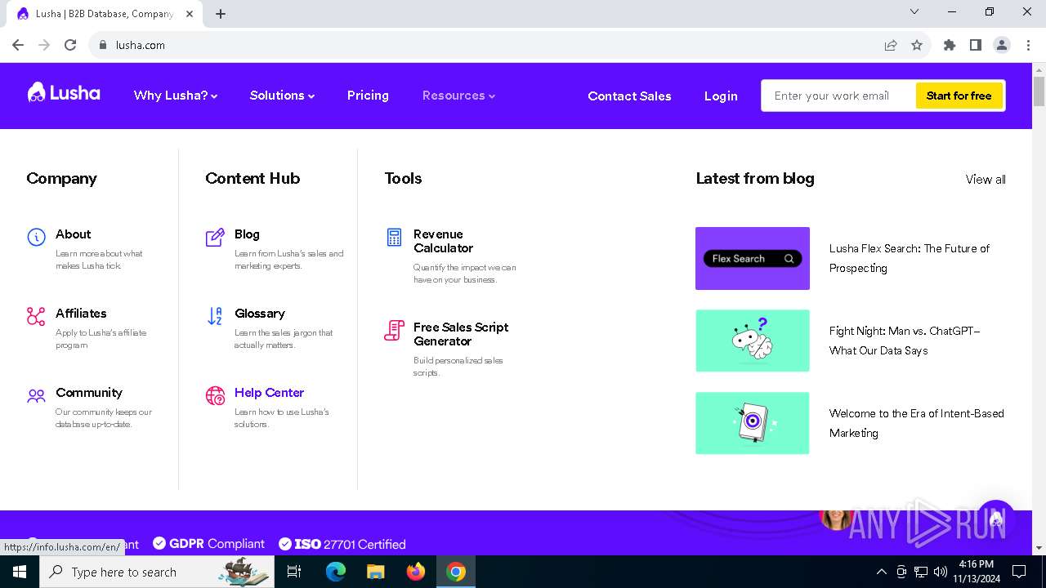Open the Flex Search blog thumbnail
This screenshot has height=588, width=1046.
753,258
